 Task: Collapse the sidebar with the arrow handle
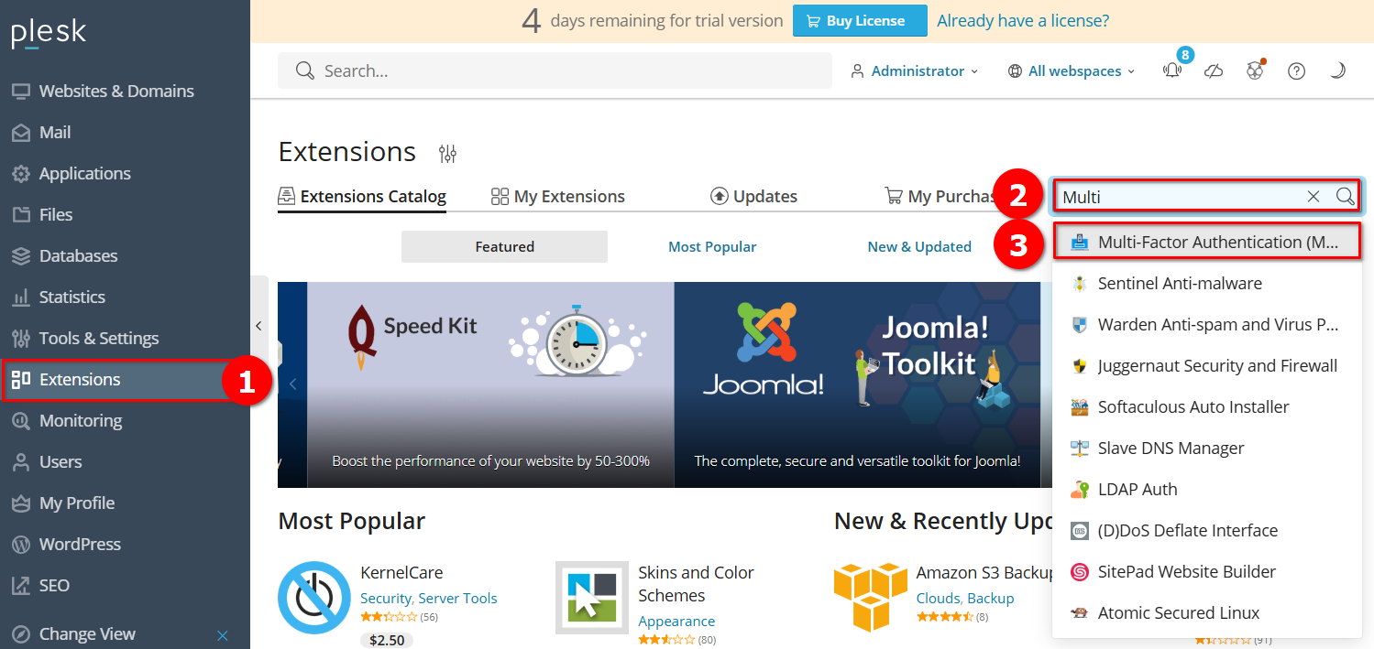[x=258, y=326]
